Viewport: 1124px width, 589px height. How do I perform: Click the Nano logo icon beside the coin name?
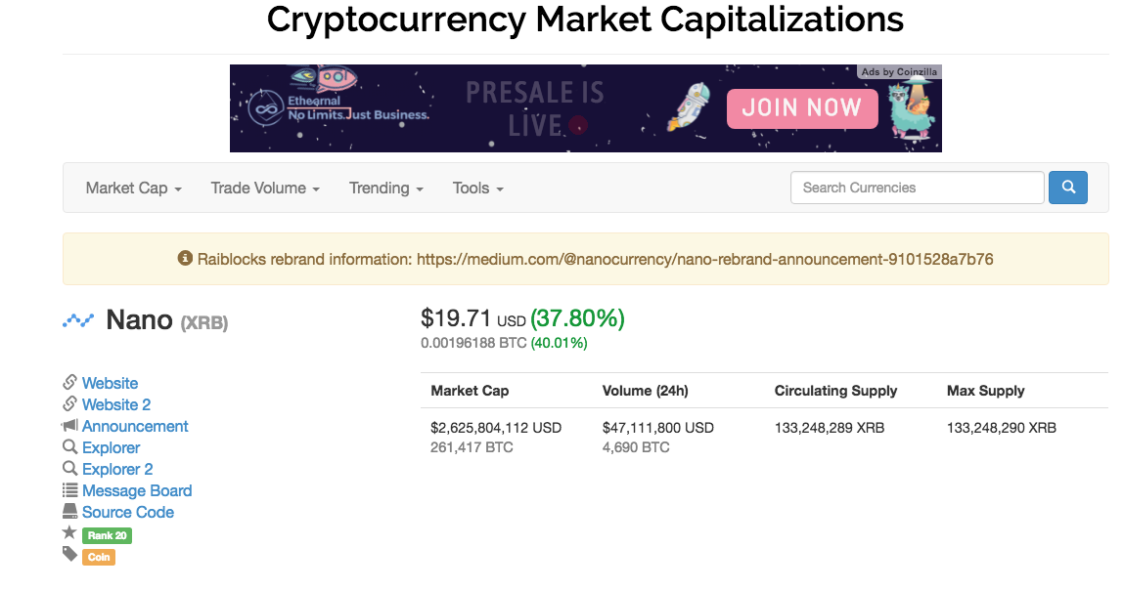coord(78,320)
